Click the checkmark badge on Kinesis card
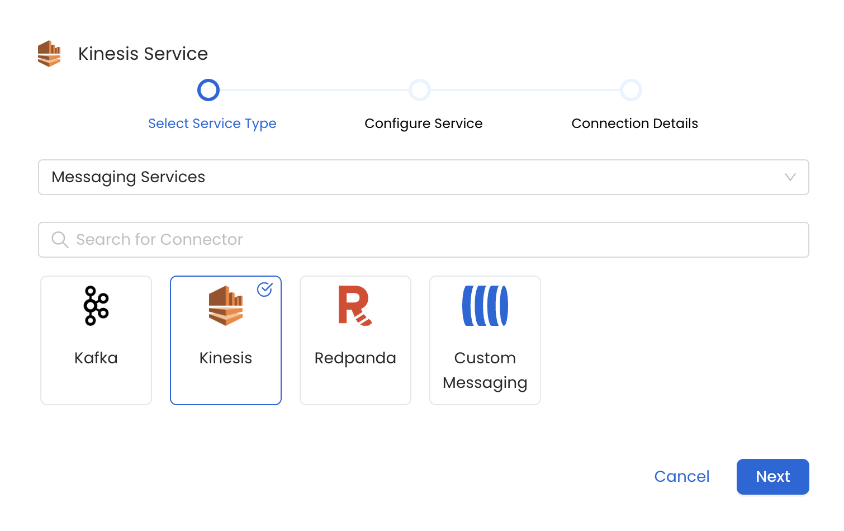Viewport: 844px width, 531px height. [x=265, y=290]
